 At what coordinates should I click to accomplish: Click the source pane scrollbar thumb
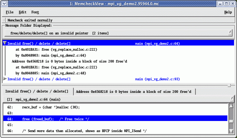tap(231, 121)
